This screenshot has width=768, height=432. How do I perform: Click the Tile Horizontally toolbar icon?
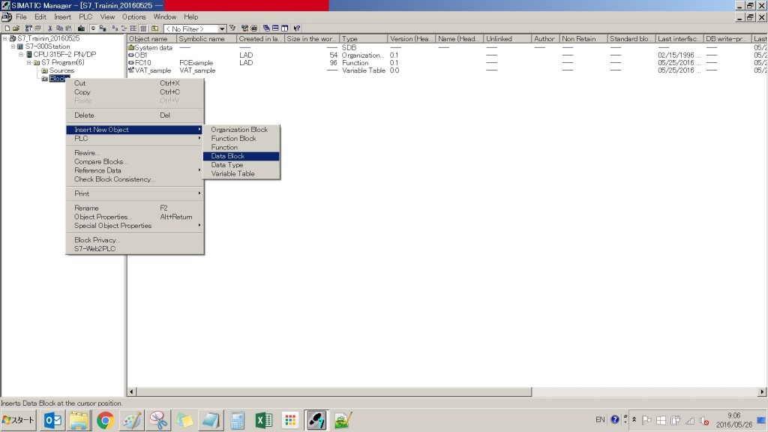275,28
